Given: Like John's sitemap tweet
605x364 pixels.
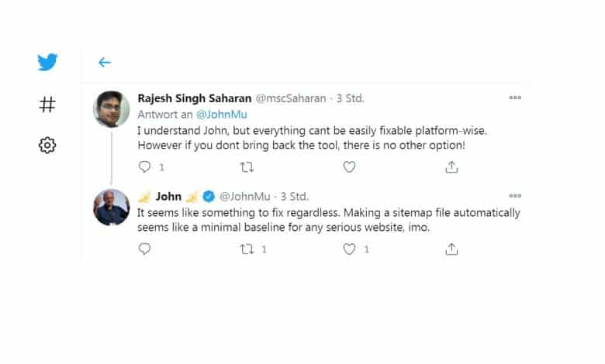Looking at the screenshot, I should coord(349,249).
